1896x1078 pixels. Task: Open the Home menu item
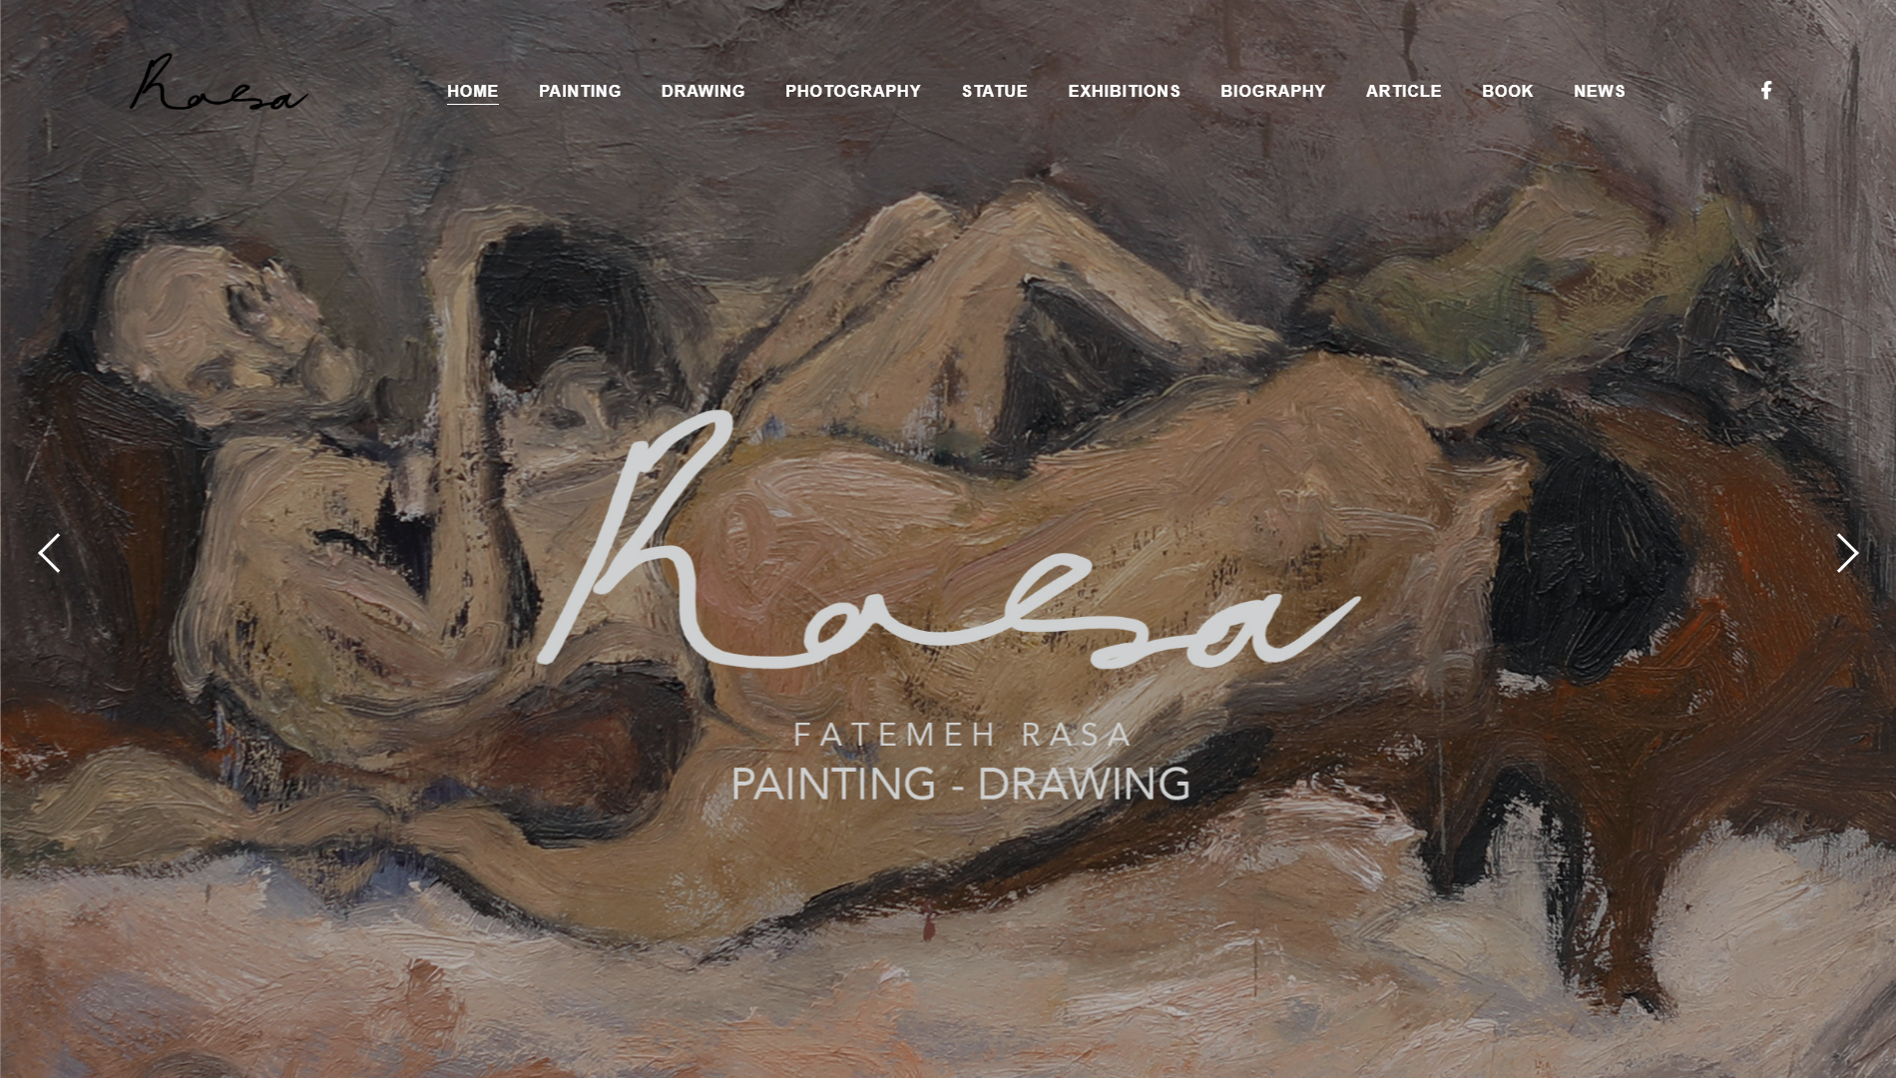[473, 91]
